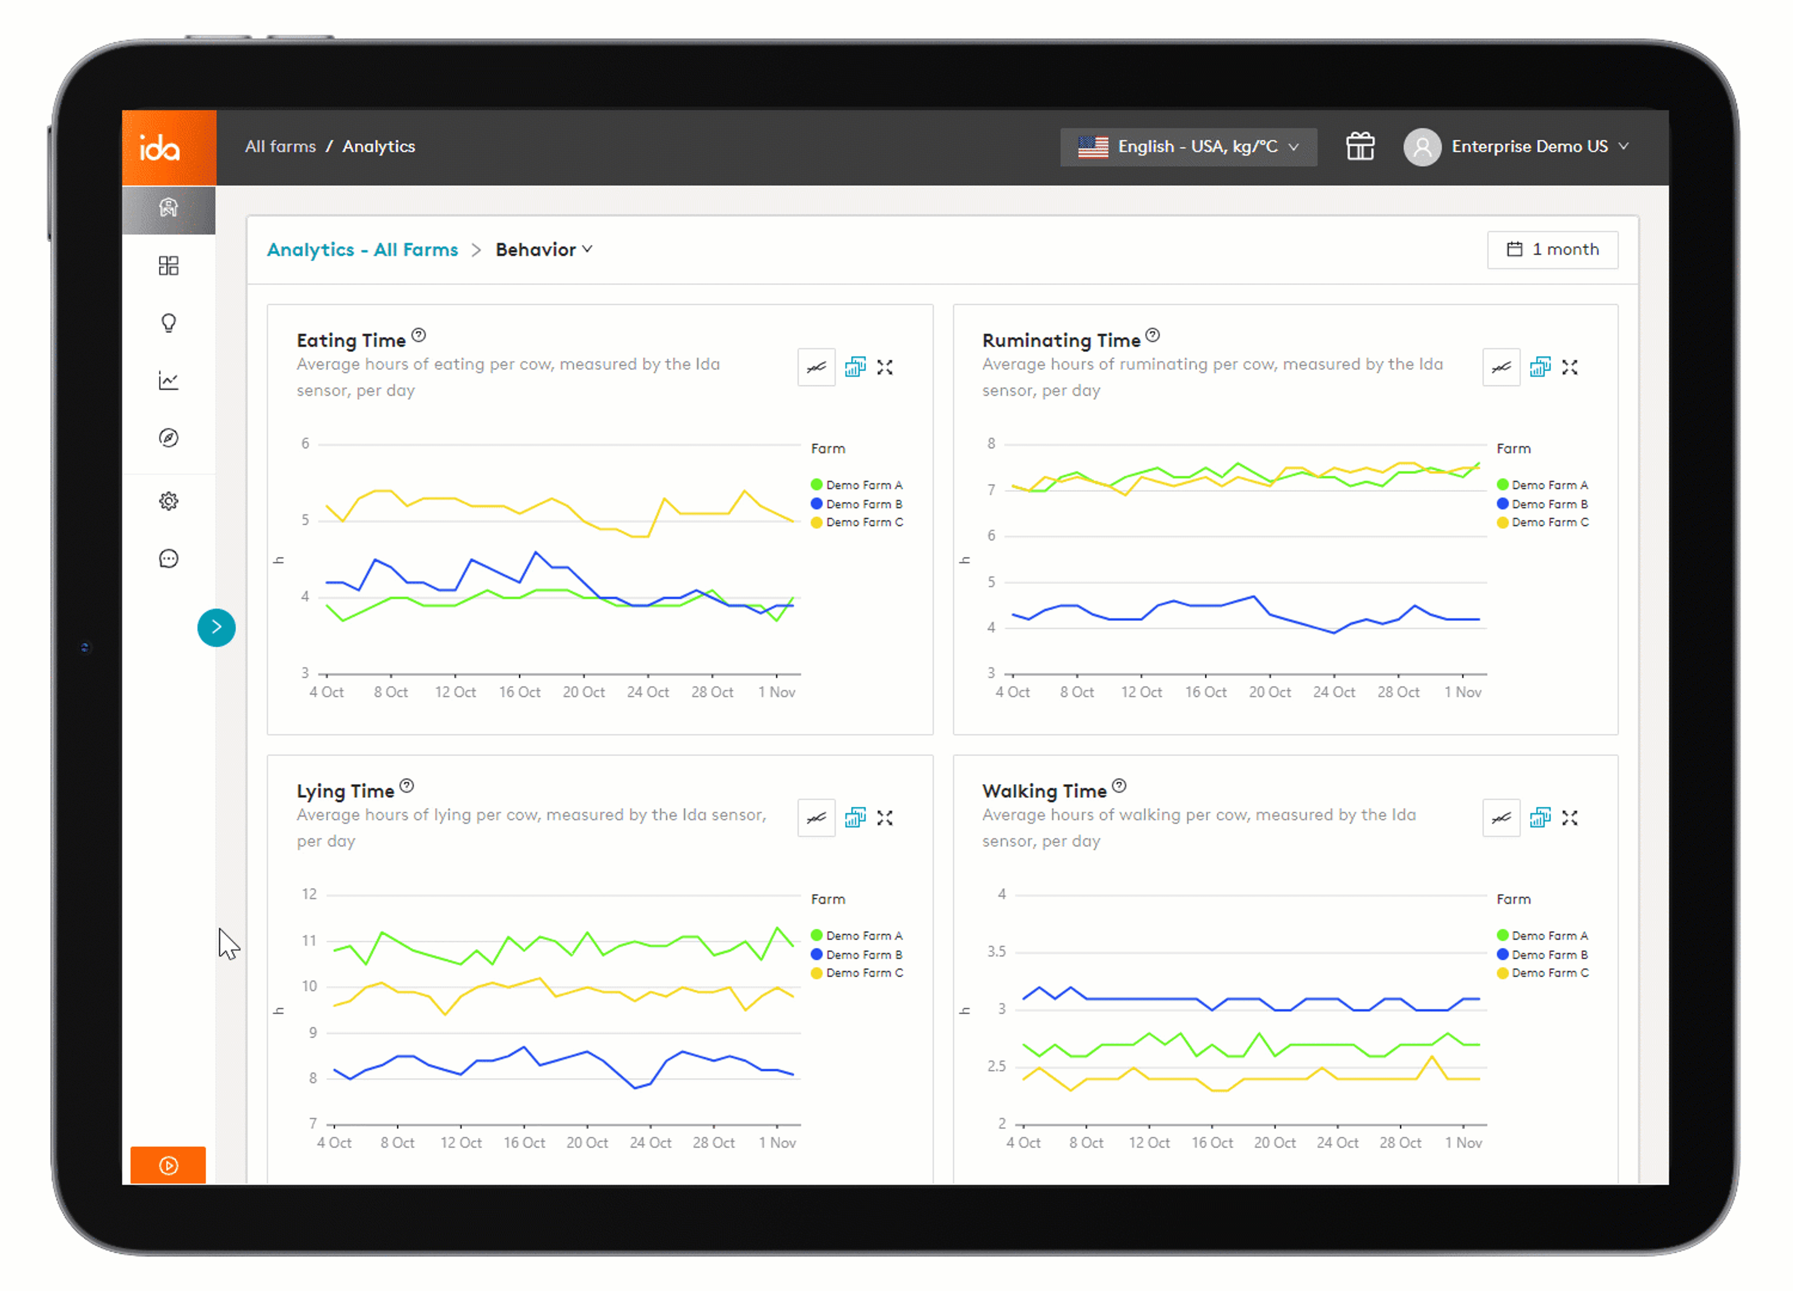The image size is (1793, 1291).
Task: Toggle trend line on Ruminating Time chart
Action: pos(1501,367)
